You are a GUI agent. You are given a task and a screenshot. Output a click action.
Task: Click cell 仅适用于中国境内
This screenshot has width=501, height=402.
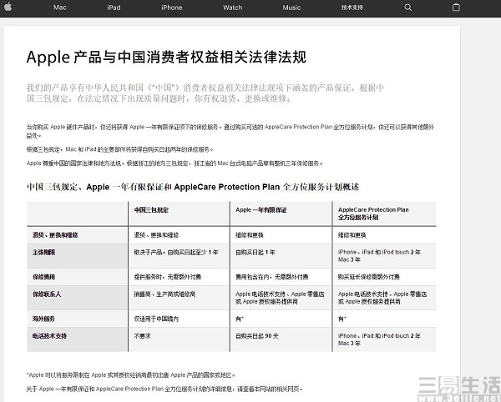[156, 319]
